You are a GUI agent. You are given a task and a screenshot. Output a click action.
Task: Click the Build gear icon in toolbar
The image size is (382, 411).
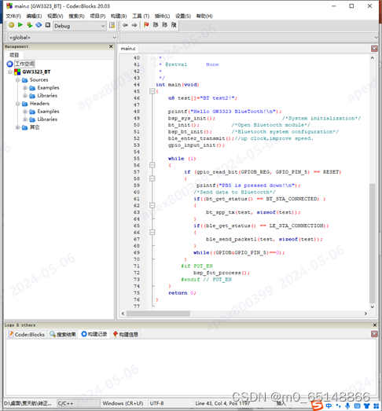pos(11,25)
